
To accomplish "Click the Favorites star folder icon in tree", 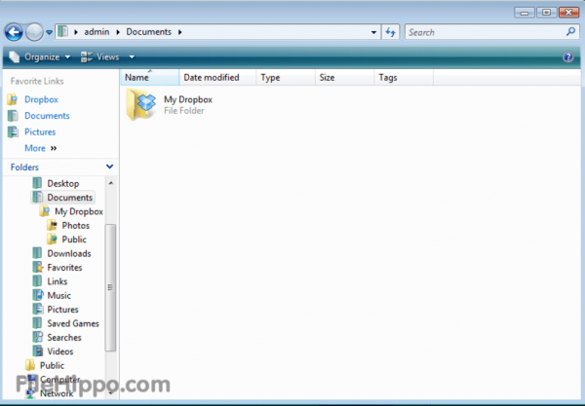I will [x=38, y=268].
